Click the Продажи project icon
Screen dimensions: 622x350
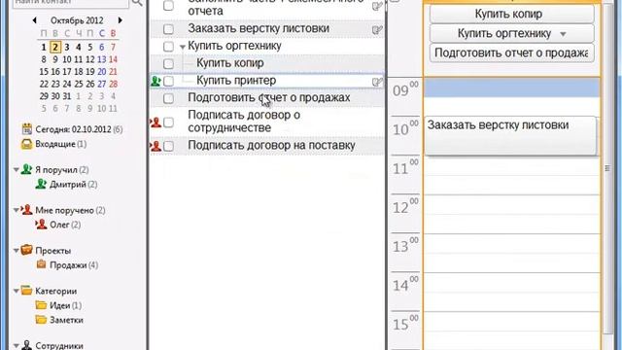click(41, 264)
